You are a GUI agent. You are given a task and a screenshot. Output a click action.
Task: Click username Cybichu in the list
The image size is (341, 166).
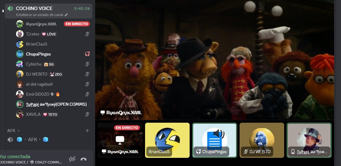[x=34, y=64]
